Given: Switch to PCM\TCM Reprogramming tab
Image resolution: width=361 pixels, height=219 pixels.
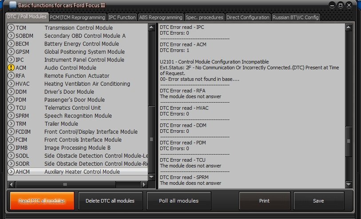Looking at the screenshot, I should 78,17.
